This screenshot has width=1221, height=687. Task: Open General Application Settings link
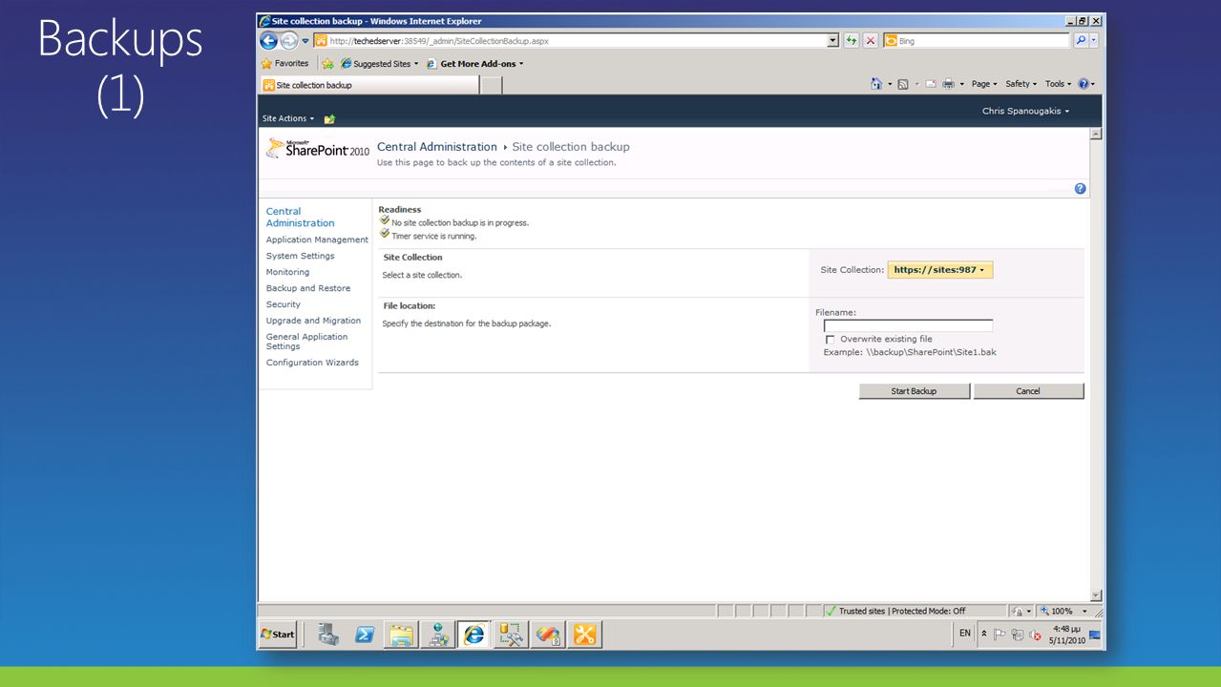click(x=306, y=342)
